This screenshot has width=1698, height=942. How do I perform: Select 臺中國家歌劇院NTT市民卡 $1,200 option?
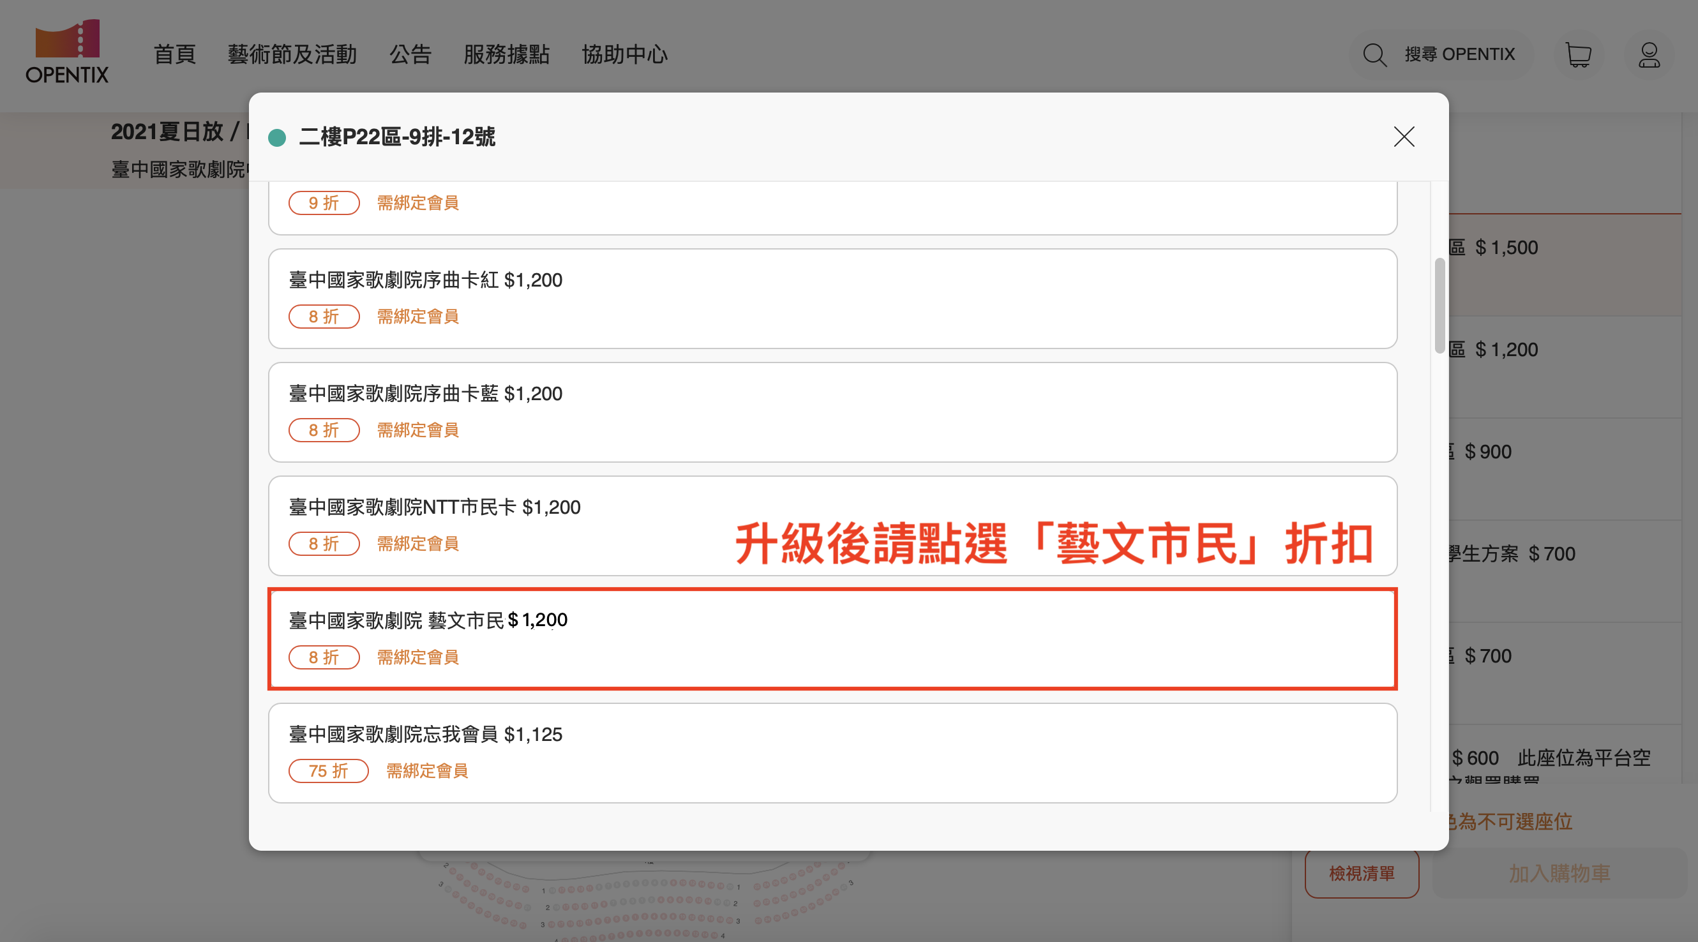832,525
